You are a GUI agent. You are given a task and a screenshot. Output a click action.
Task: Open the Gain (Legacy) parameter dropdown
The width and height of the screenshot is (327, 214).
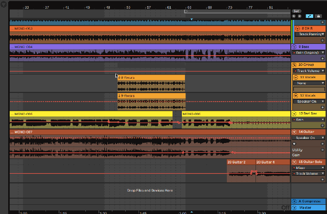(309, 52)
